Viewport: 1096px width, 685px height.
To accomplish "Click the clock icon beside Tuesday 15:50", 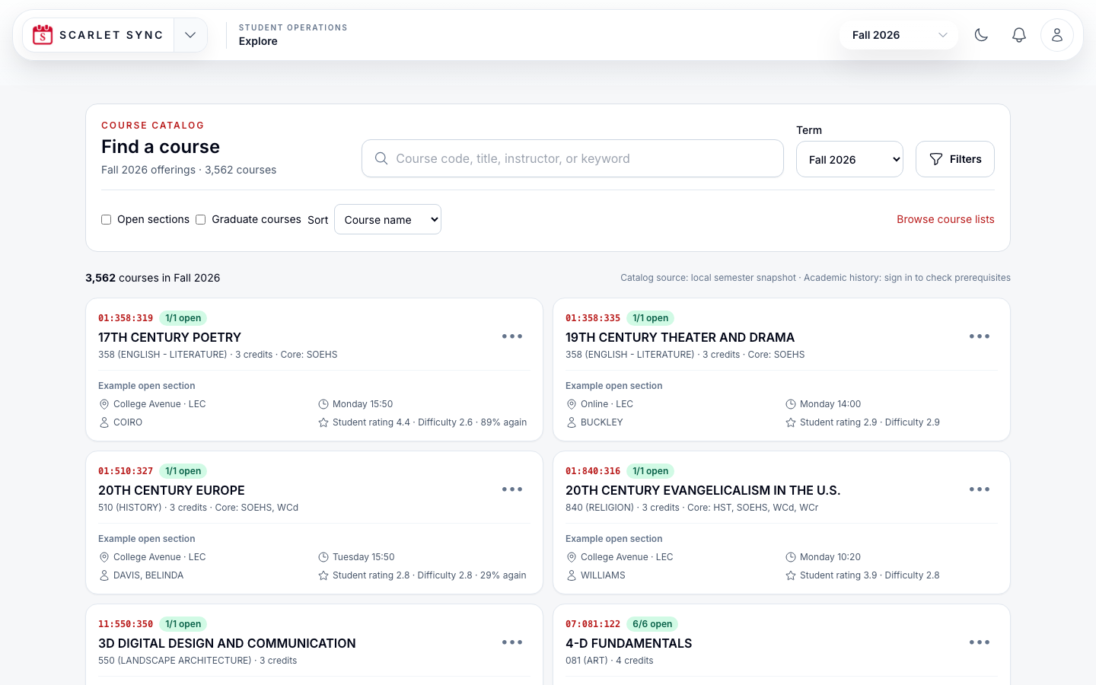I will [323, 557].
